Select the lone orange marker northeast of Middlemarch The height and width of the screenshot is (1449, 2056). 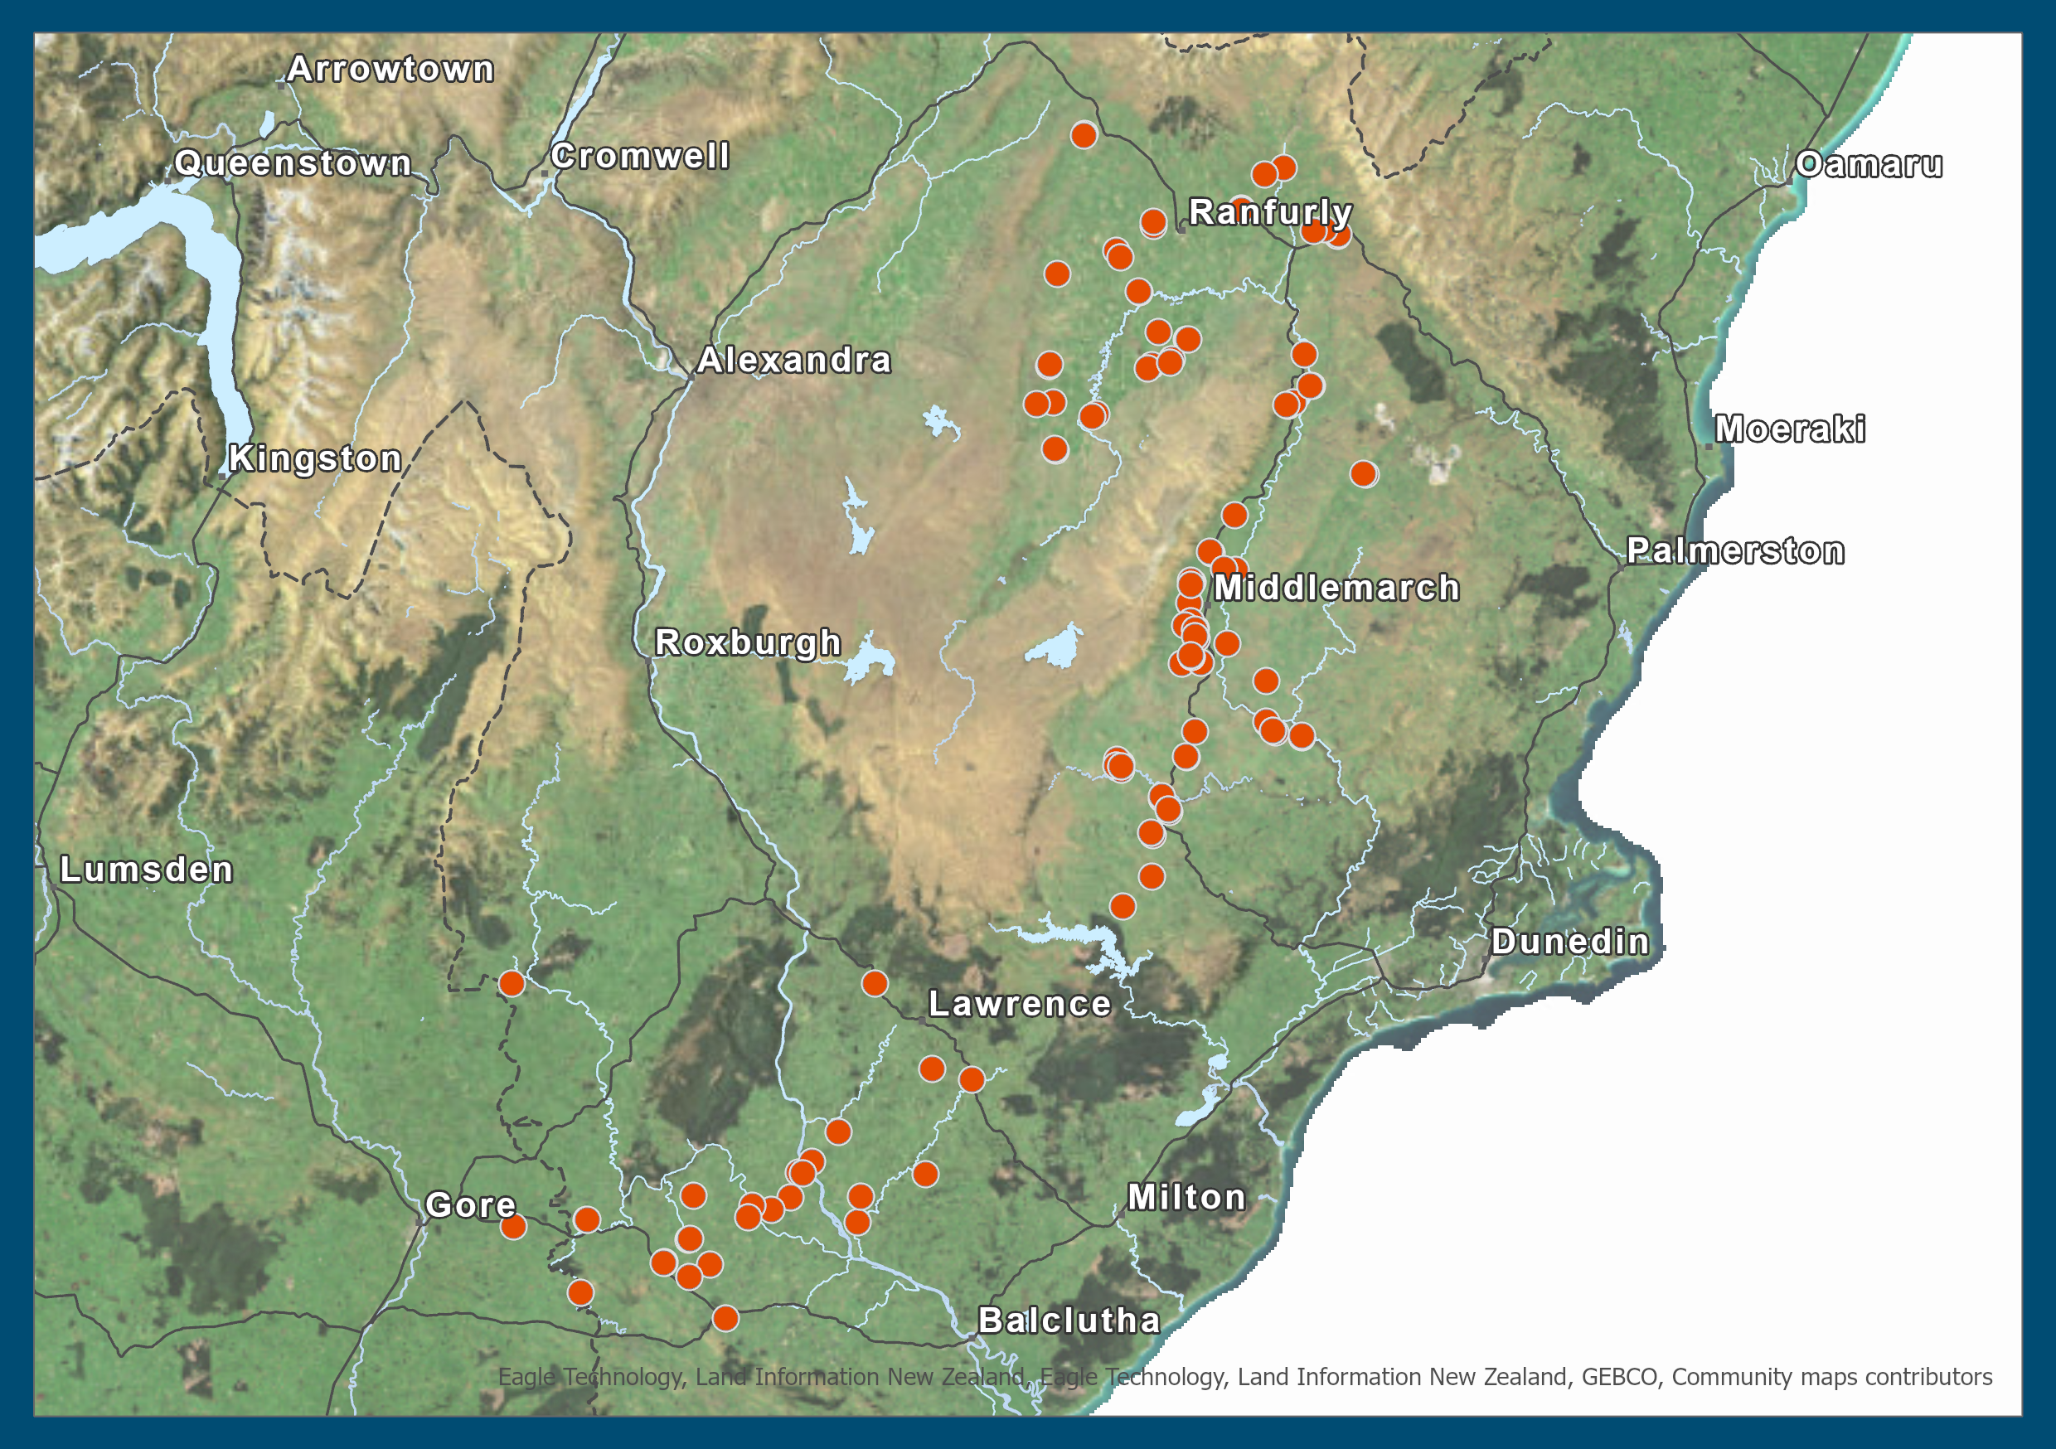(x=1363, y=474)
